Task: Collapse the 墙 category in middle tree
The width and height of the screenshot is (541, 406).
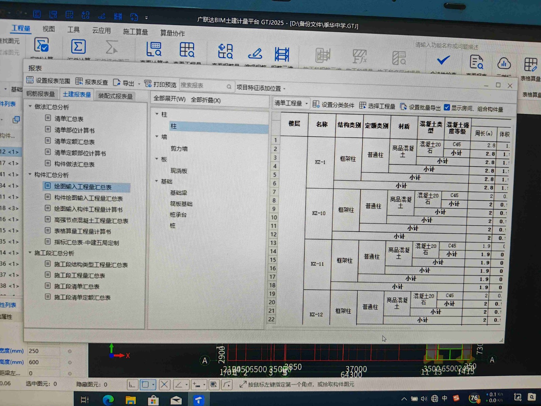Action: pos(157,136)
